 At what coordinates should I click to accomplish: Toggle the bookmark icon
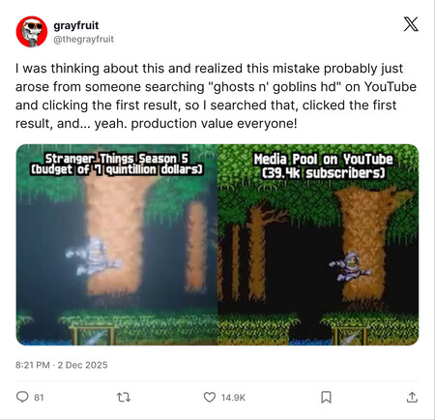point(326,397)
